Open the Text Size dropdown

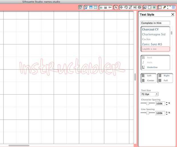click(157, 94)
